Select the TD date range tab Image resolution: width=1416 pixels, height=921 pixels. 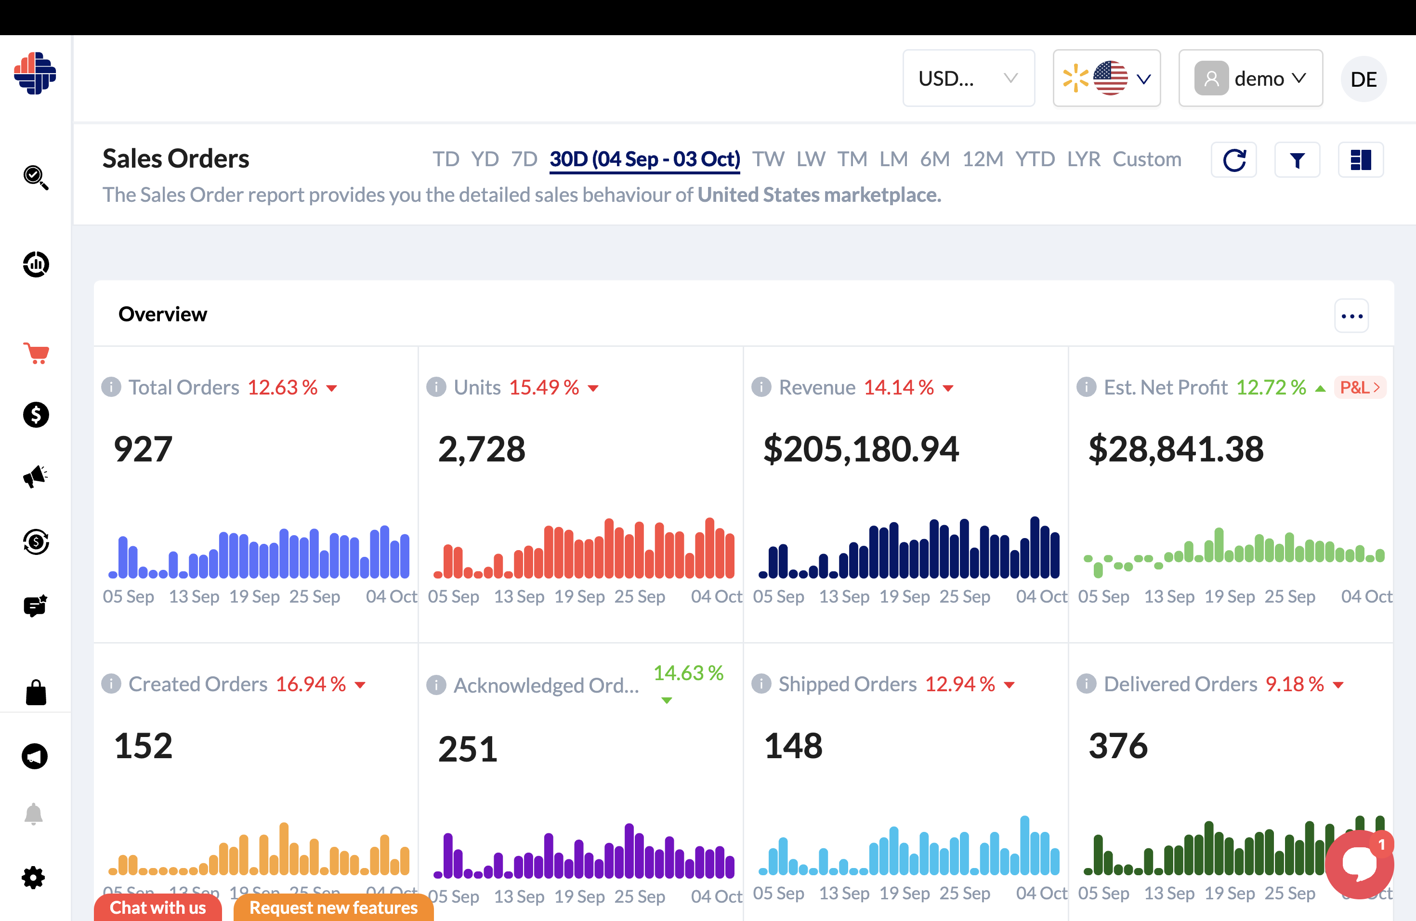pyautogui.click(x=446, y=159)
